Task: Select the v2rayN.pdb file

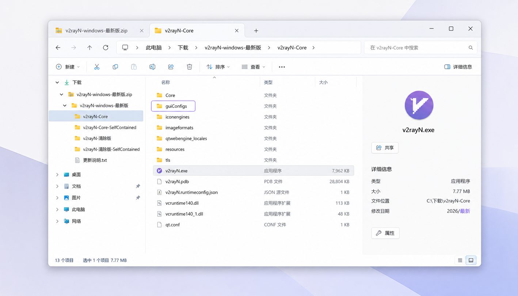Action: [x=254, y=182]
